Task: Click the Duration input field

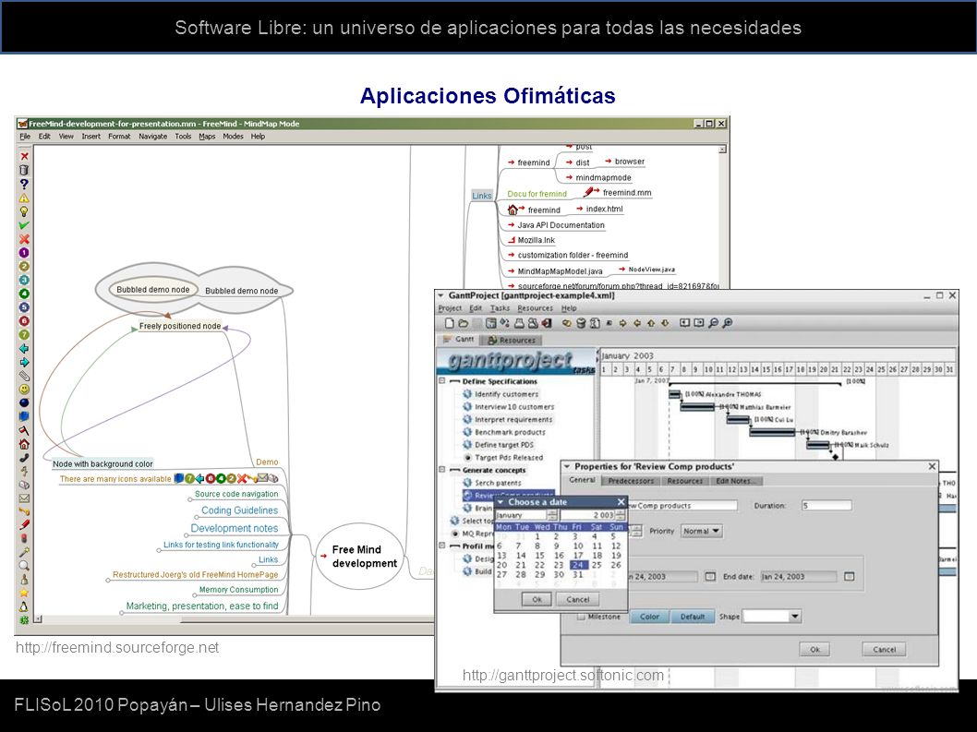Action: (826, 505)
